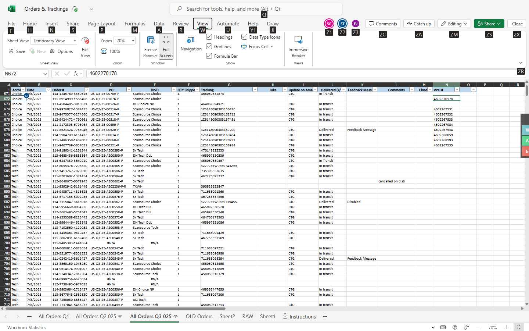Open the Sheet View Temporary View dropdown

click(54, 40)
